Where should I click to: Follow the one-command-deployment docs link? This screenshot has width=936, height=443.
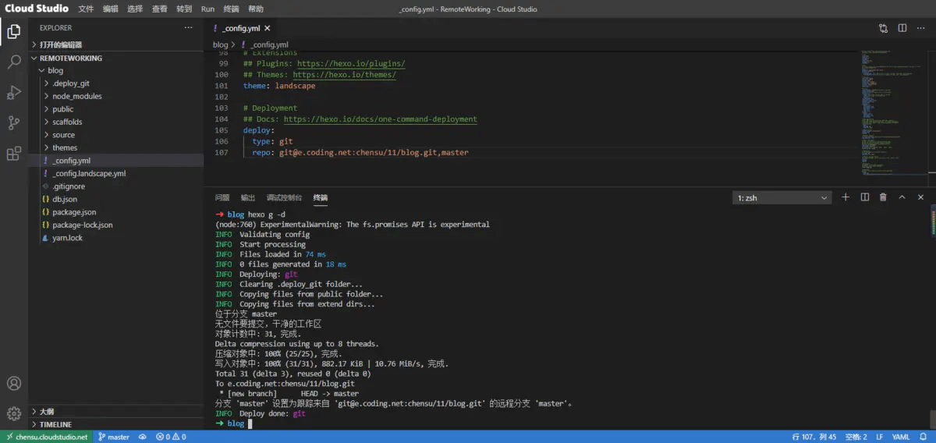380,119
